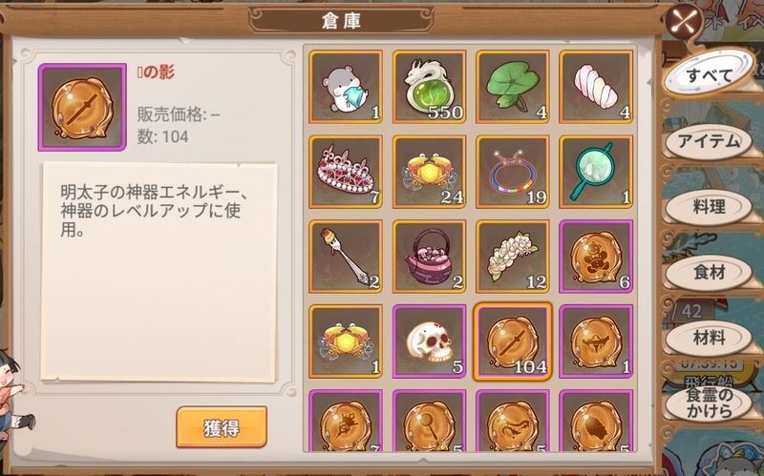Select the hamster item in inventory

point(346,87)
